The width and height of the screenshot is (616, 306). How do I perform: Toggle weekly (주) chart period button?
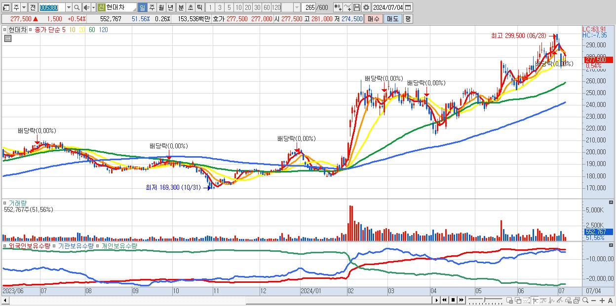click(x=152, y=7)
